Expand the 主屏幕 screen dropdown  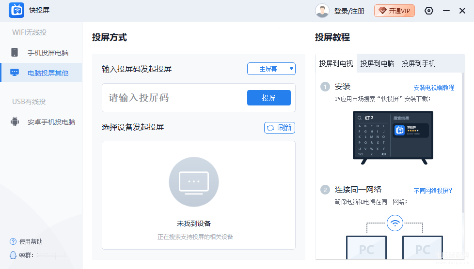click(x=271, y=69)
